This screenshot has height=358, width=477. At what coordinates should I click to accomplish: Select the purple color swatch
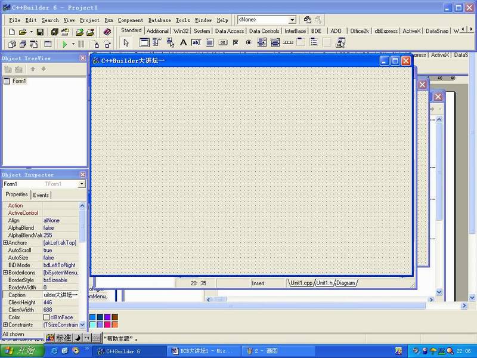click(107, 317)
